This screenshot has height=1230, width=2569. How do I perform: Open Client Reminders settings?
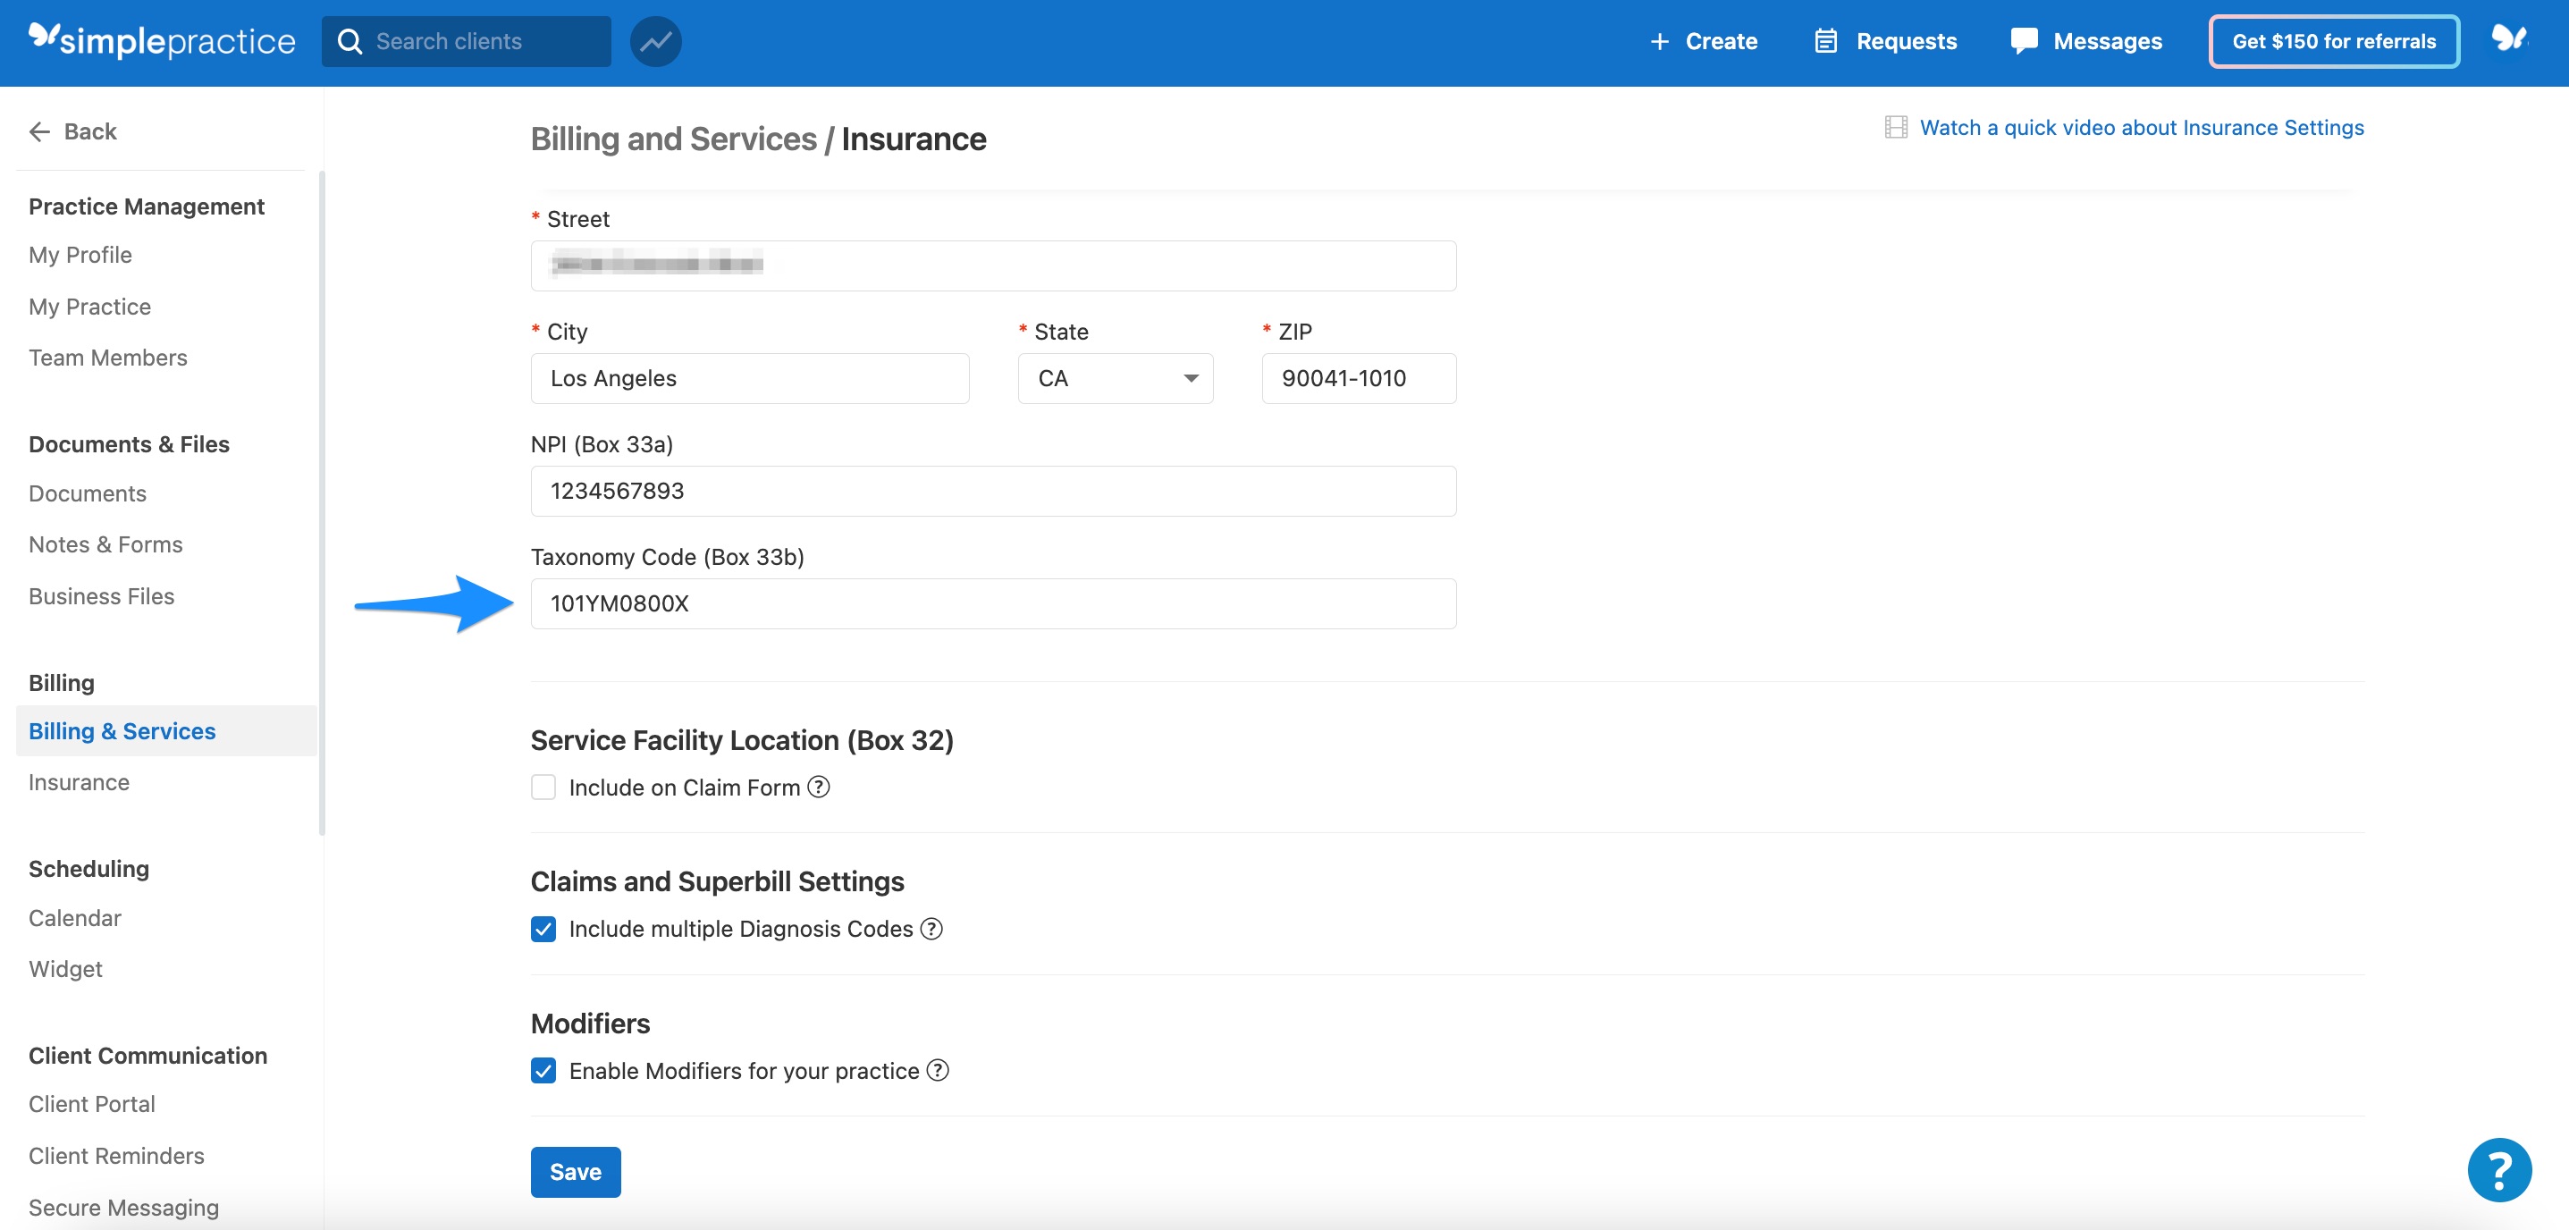coord(115,1155)
